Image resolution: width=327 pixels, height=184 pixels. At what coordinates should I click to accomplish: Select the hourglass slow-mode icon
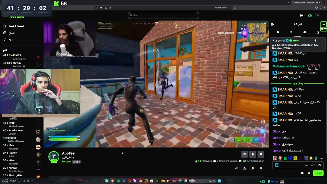click(x=318, y=32)
